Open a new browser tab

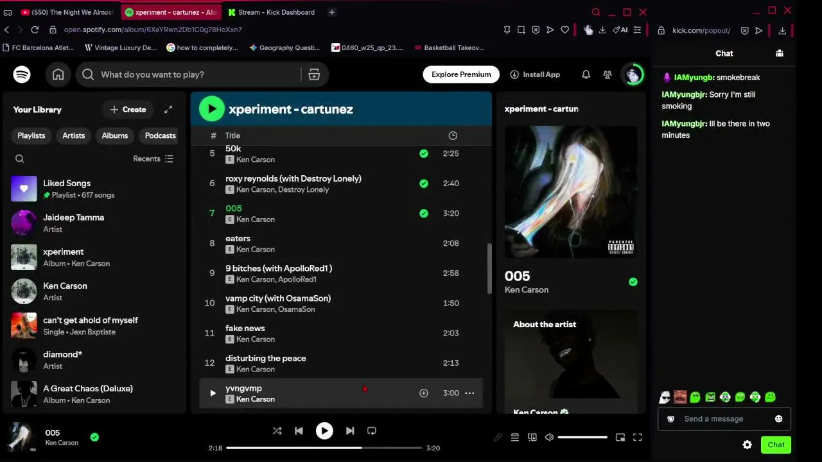click(x=331, y=12)
